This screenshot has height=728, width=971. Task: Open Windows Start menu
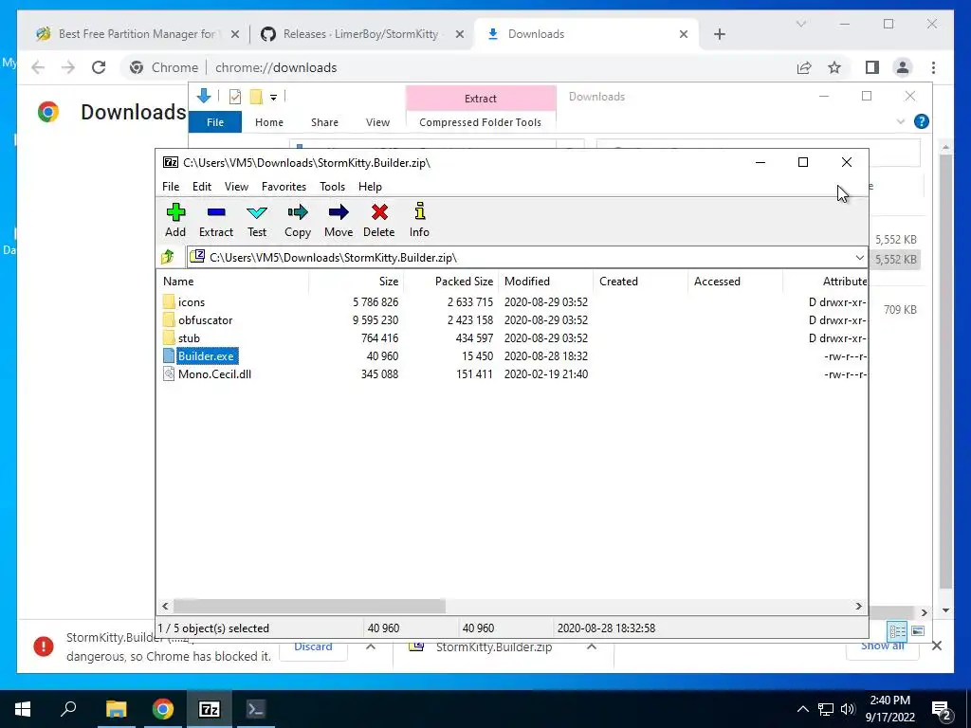[x=23, y=709]
